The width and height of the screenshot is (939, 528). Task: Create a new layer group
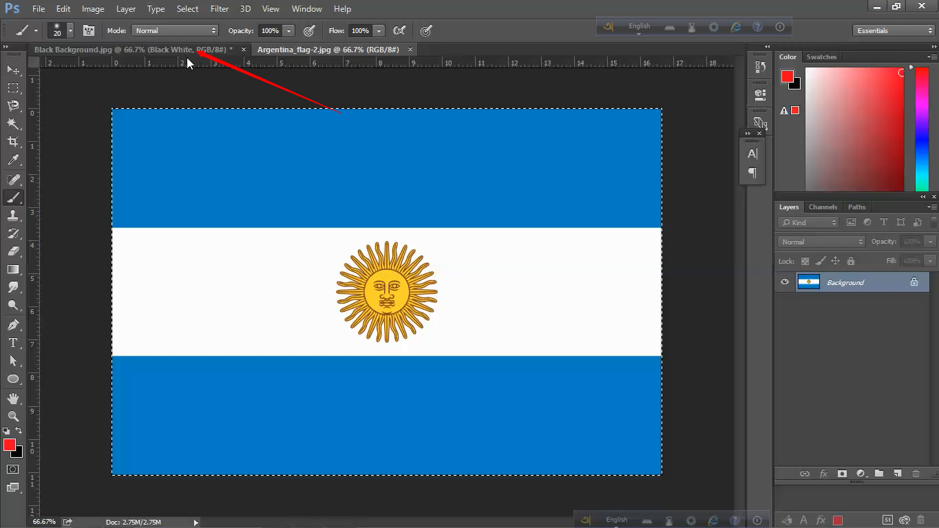[x=879, y=474]
